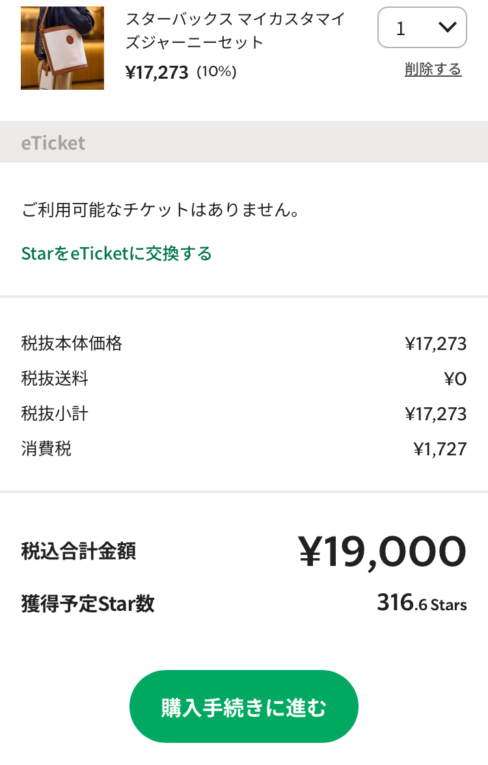Click the product price ¥17,273 beside the thumbnail

(x=157, y=72)
